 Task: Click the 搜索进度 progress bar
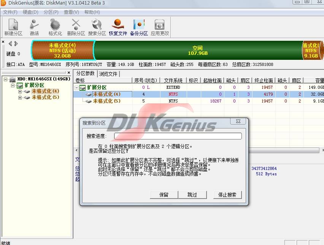178,136
